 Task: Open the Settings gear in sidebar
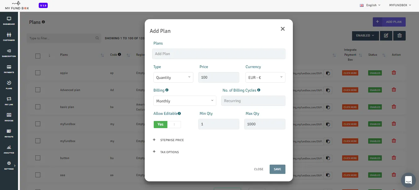click(x=9, y=163)
